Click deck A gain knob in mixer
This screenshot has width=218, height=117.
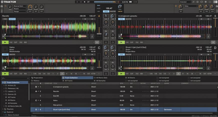(x=106, y=16)
